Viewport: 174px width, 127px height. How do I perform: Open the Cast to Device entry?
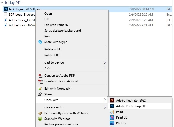click(x=72, y=62)
